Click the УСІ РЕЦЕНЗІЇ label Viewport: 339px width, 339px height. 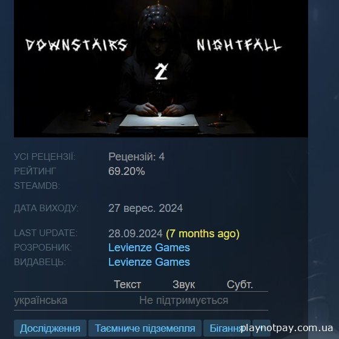pos(45,157)
